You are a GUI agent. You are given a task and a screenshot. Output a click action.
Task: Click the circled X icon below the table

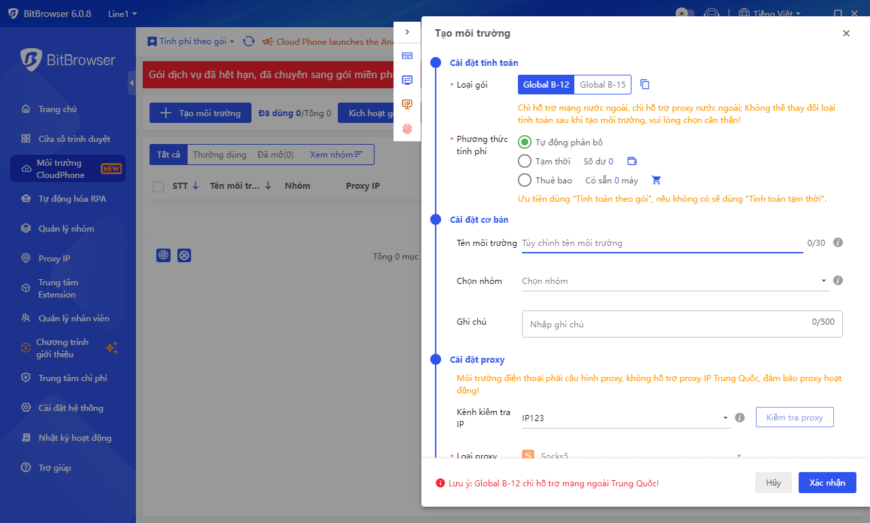coord(184,255)
